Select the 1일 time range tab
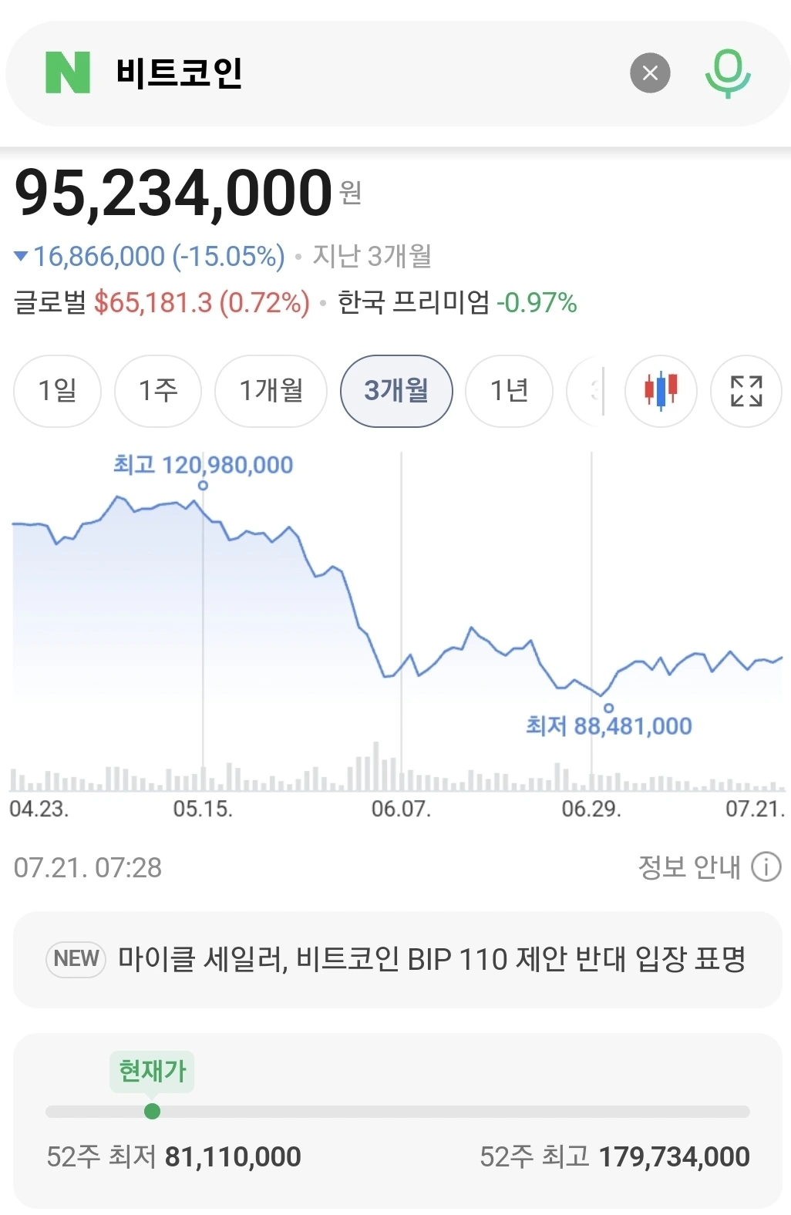The width and height of the screenshot is (791, 1215). tap(58, 391)
